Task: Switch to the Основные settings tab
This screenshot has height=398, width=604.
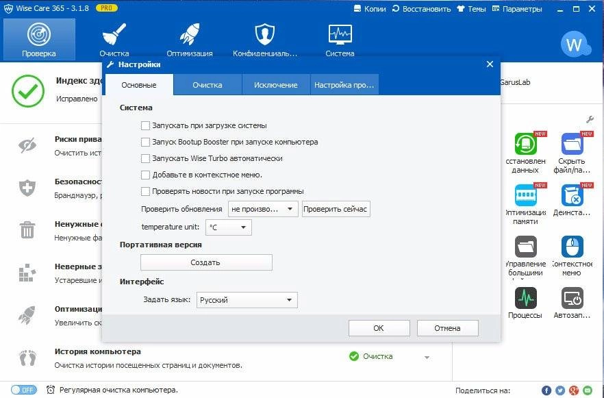Action: (138, 85)
